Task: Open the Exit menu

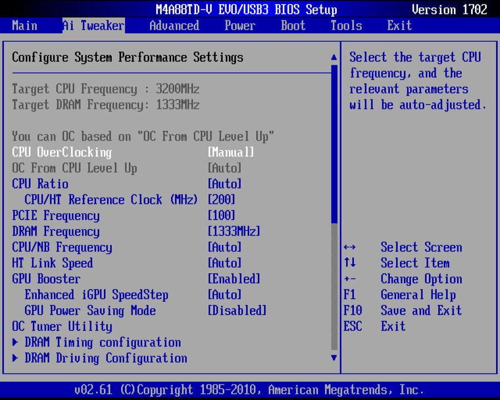Action: click(399, 26)
